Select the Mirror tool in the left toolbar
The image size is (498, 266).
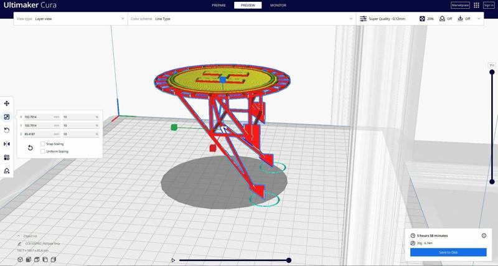7,144
